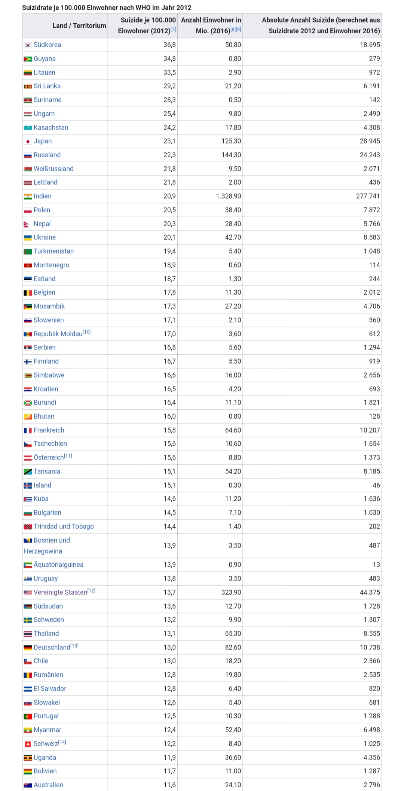Click the Switzerland flag icon
This screenshot has height=791, width=404.
pos(28,744)
